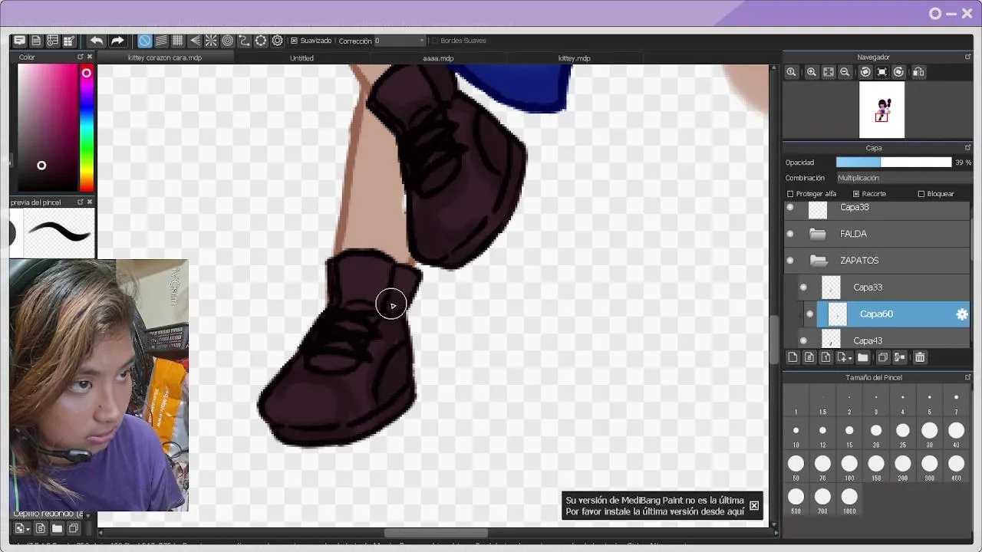Toggle the Recorte checkbox
The height and width of the screenshot is (552, 982).
tap(856, 194)
